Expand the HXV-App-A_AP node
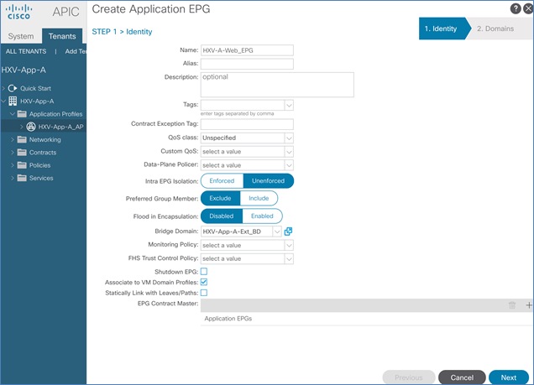Screen dimensions: 534x385 pos(22,127)
